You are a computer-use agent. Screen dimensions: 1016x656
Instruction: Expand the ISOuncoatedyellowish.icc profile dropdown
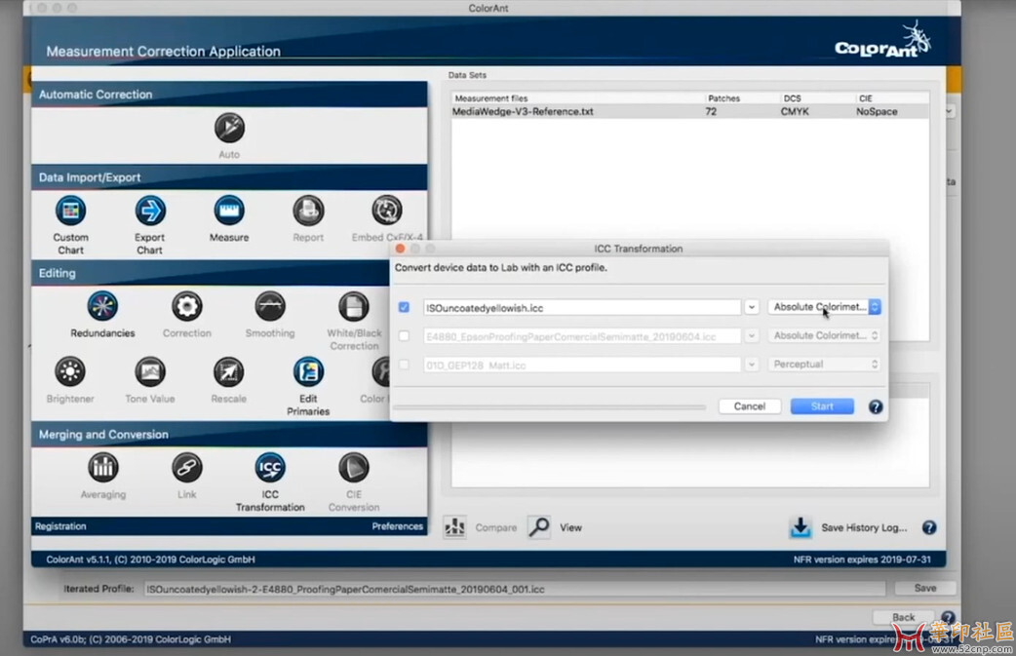coord(751,308)
